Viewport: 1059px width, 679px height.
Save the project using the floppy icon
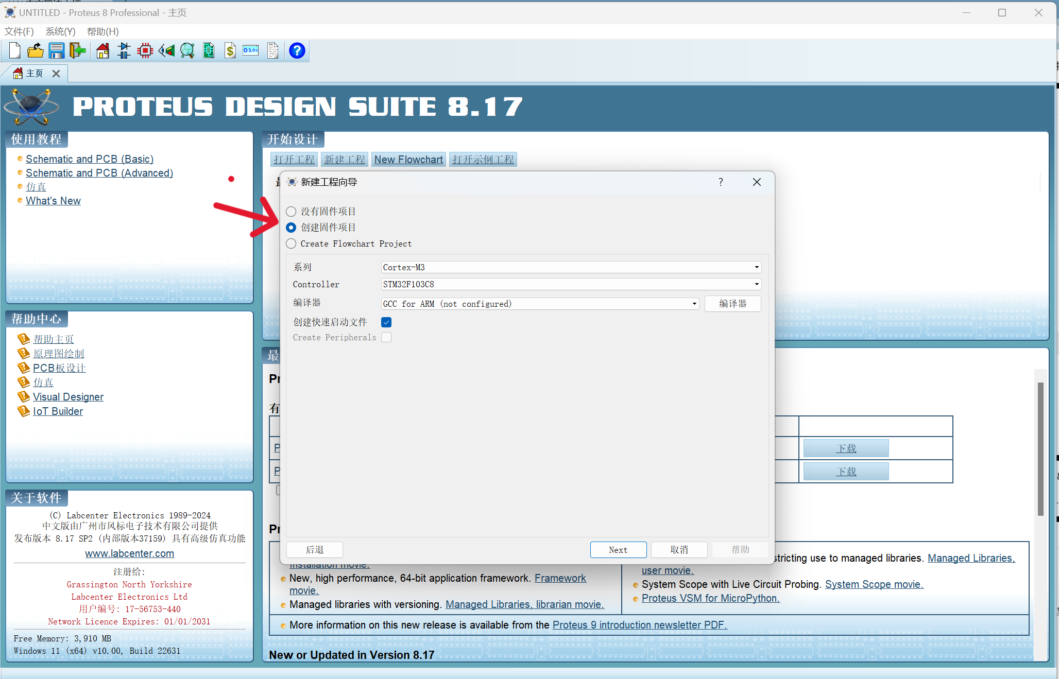click(x=56, y=50)
